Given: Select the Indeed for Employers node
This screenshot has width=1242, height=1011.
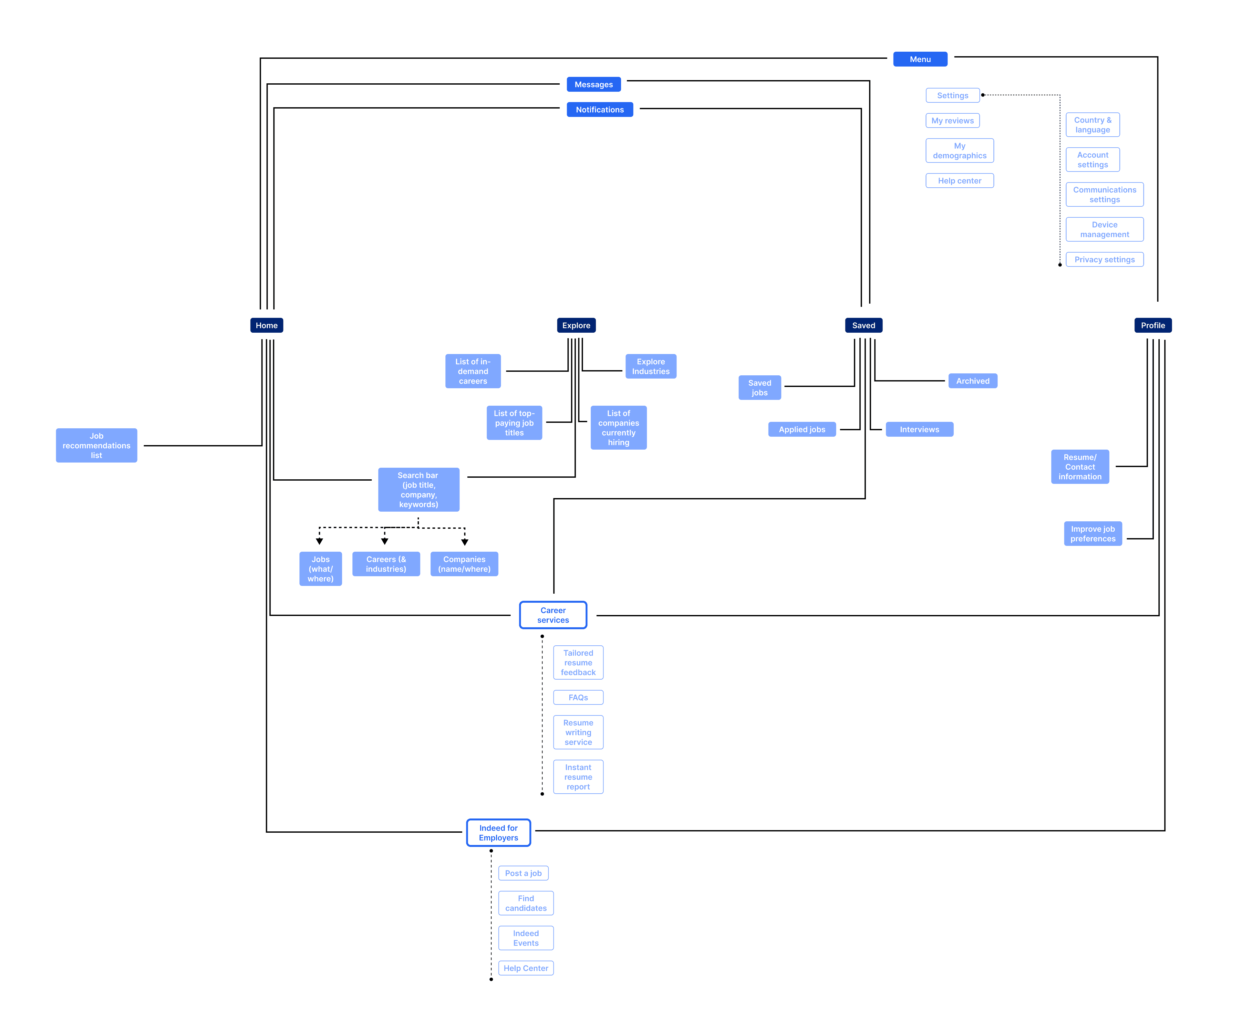Looking at the screenshot, I should pos(498,832).
